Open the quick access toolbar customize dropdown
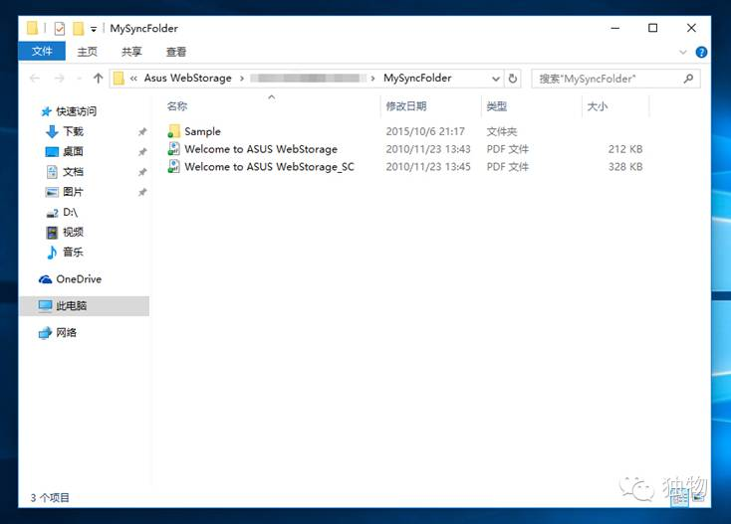This screenshot has height=524, width=731. coord(94,29)
